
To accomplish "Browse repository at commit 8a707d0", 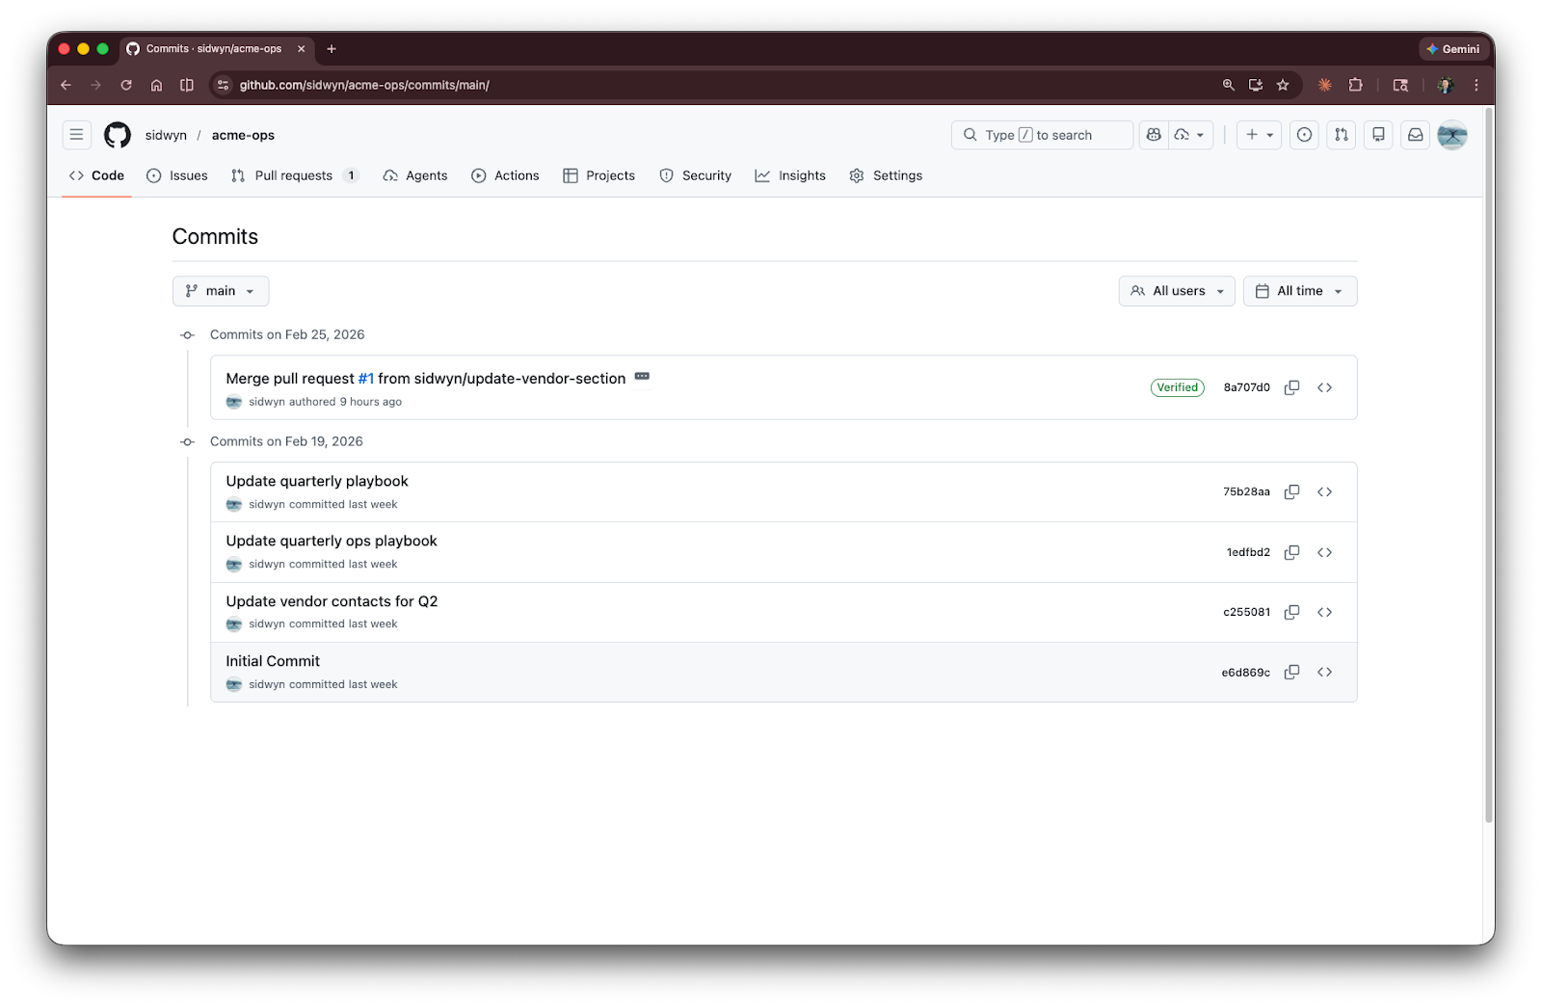I will (1324, 387).
